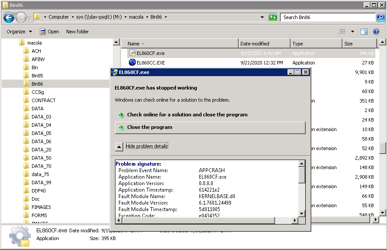Click the DATA_70 folder icon
387x250 pixels.
(26, 166)
